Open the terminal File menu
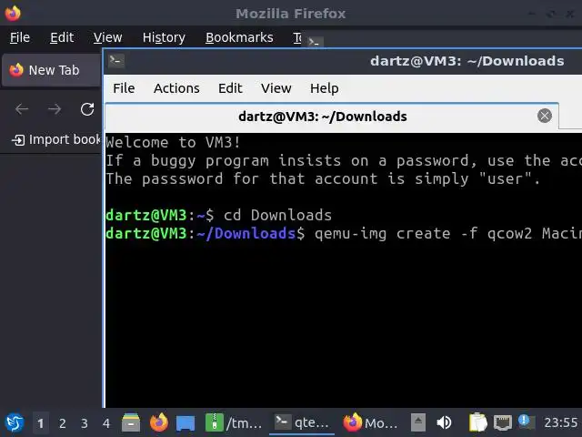582x437 pixels. (x=124, y=88)
